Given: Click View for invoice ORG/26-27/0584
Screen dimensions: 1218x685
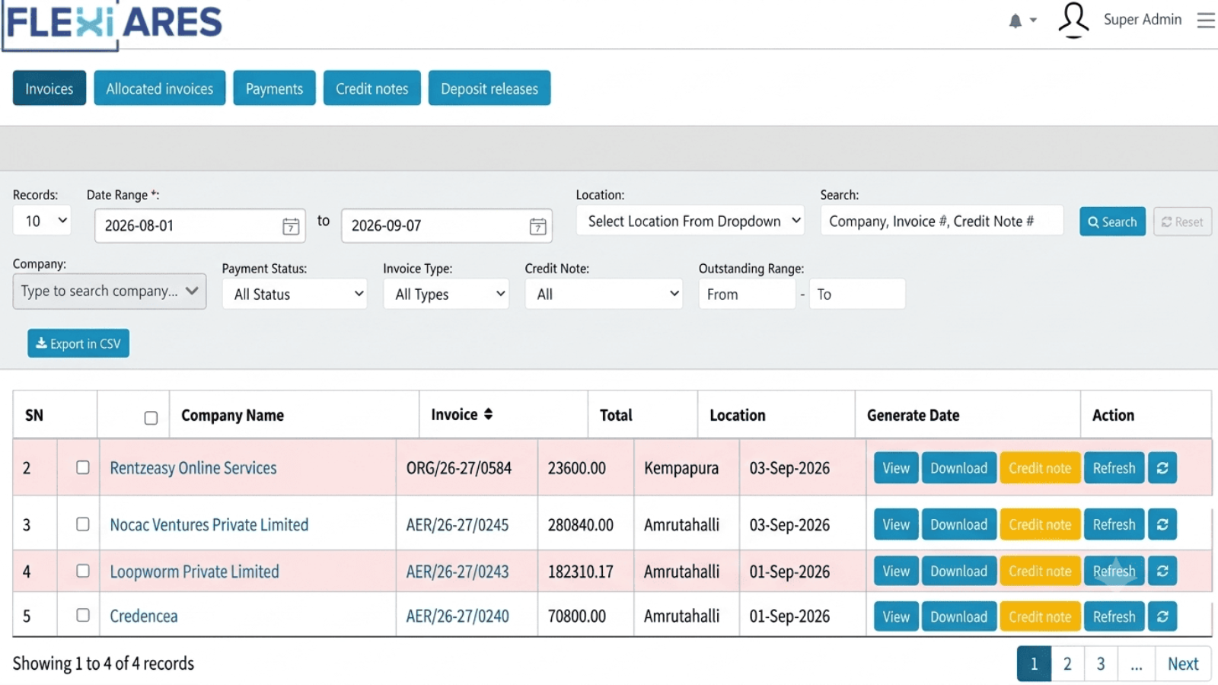Looking at the screenshot, I should pos(896,468).
